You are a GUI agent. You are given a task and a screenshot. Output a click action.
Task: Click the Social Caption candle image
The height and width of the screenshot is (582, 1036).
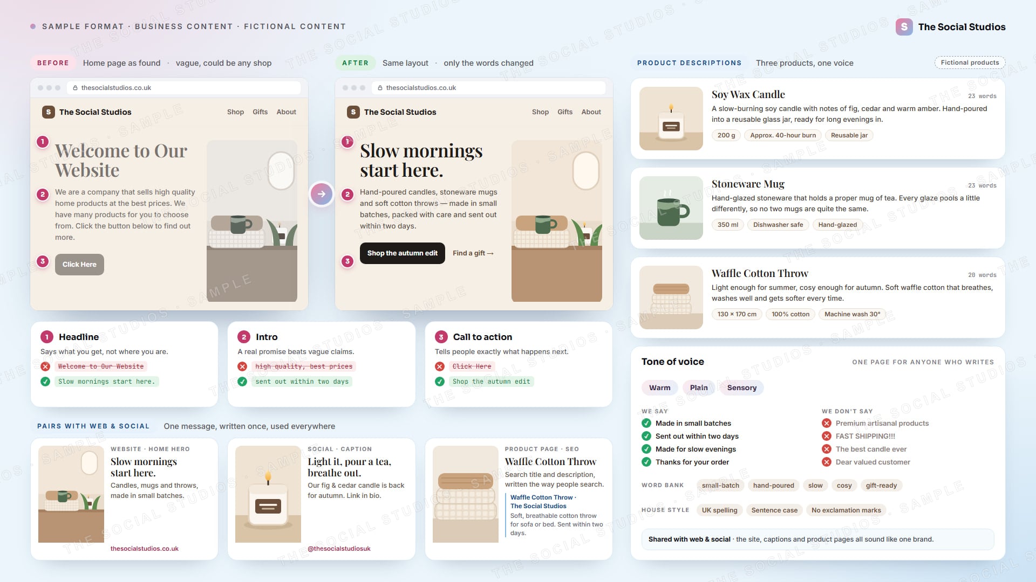click(268, 494)
